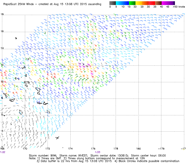This screenshot has width=186, height=163.
Task: Click the magenta 40-45 knots legend segment
Action: (165, 3)
